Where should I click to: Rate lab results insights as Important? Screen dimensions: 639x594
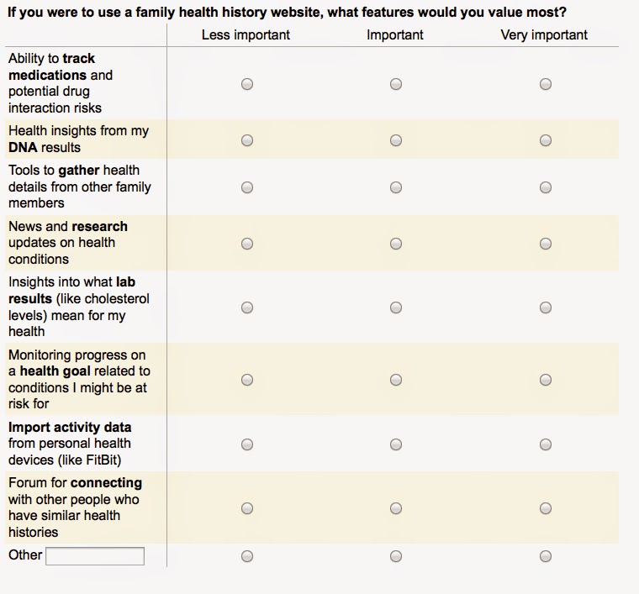[x=396, y=308]
